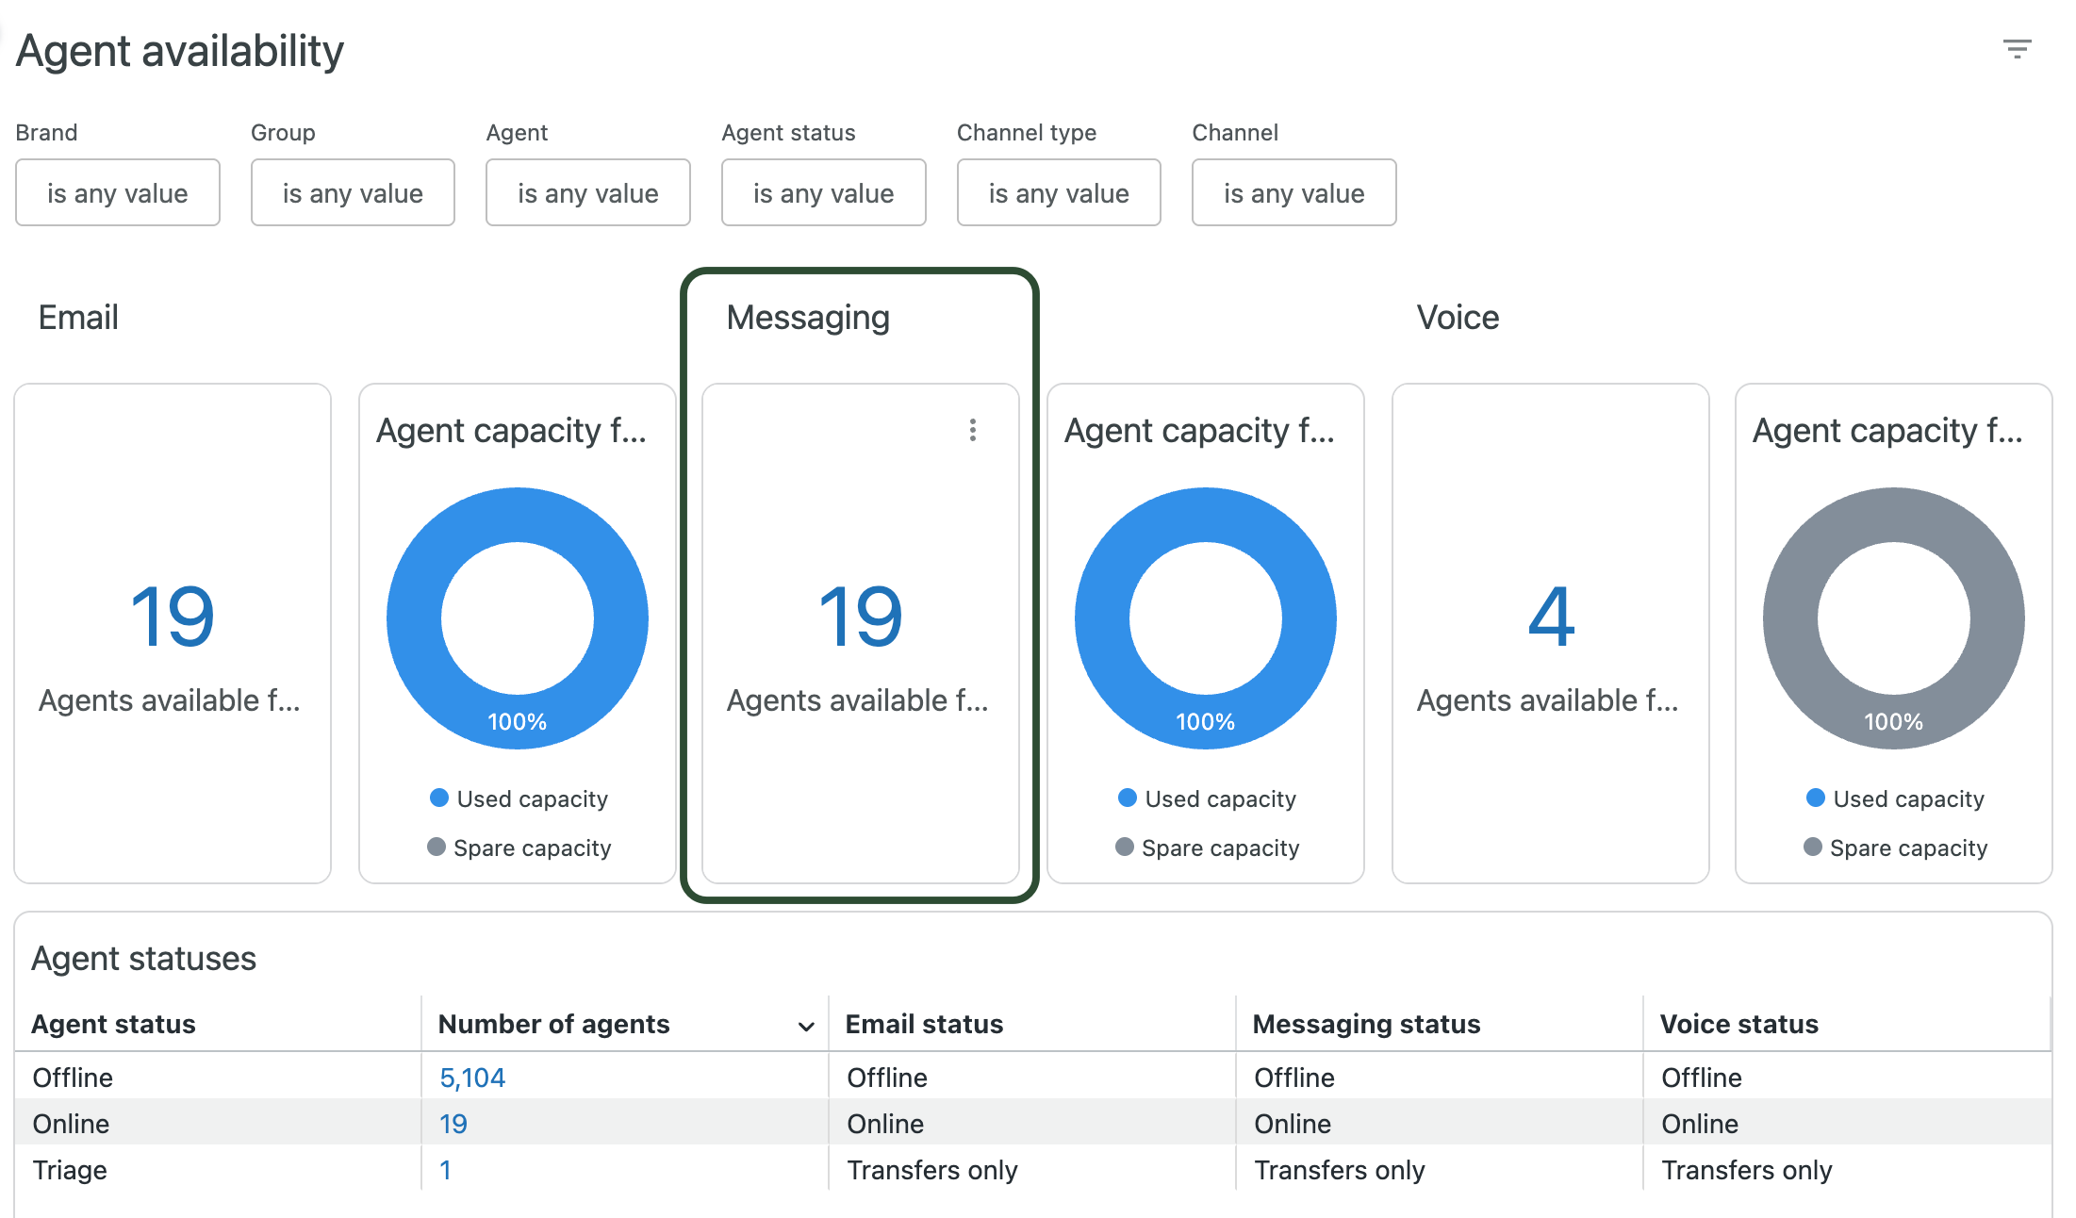Click the Voice capacity gray donut chart
Image resolution: width=2076 pixels, height=1218 pixels.
1894,721
